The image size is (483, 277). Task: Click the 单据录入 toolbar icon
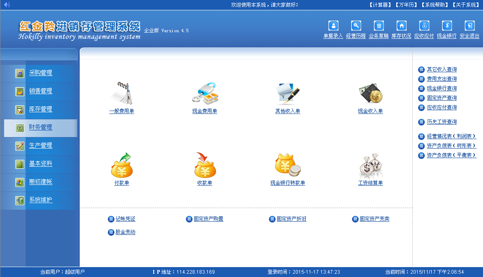333,26
